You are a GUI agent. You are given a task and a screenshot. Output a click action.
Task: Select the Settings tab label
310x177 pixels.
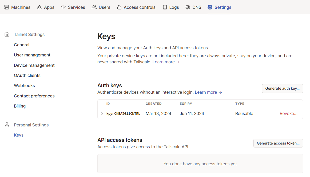[x=223, y=7]
